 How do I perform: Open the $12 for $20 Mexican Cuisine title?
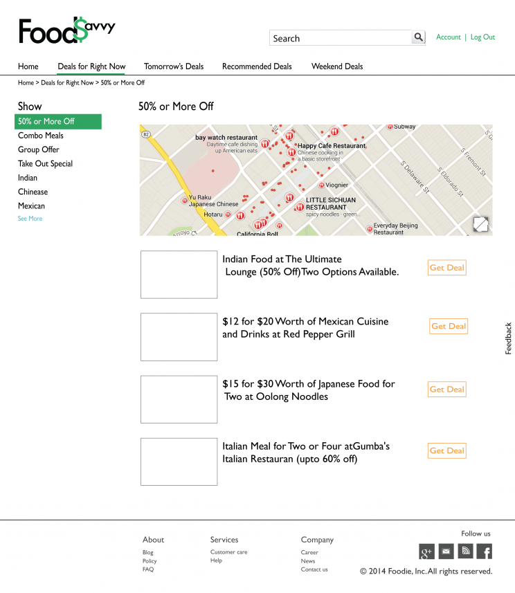tap(305, 328)
